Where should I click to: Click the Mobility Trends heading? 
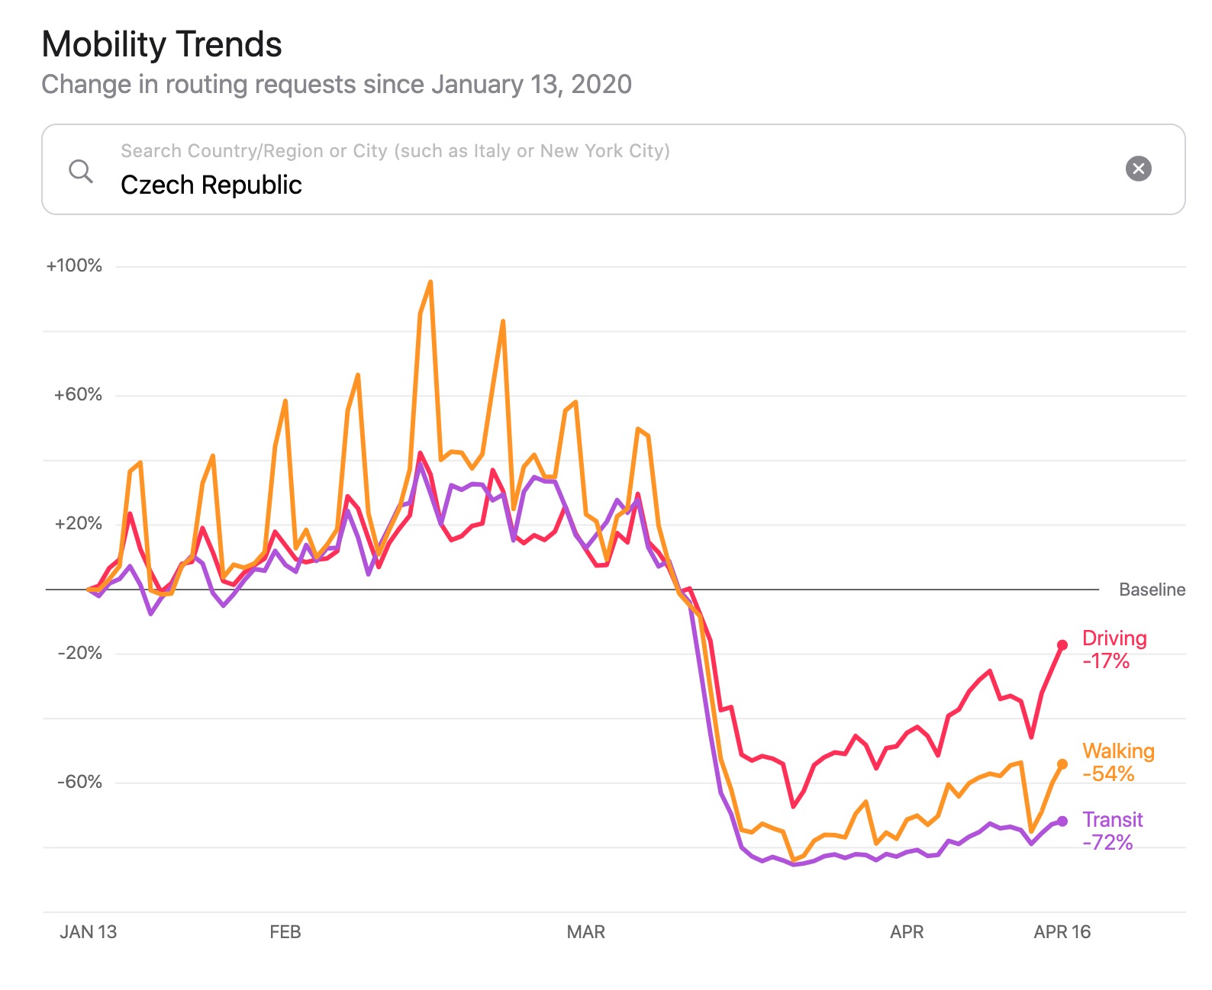[x=162, y=44]
